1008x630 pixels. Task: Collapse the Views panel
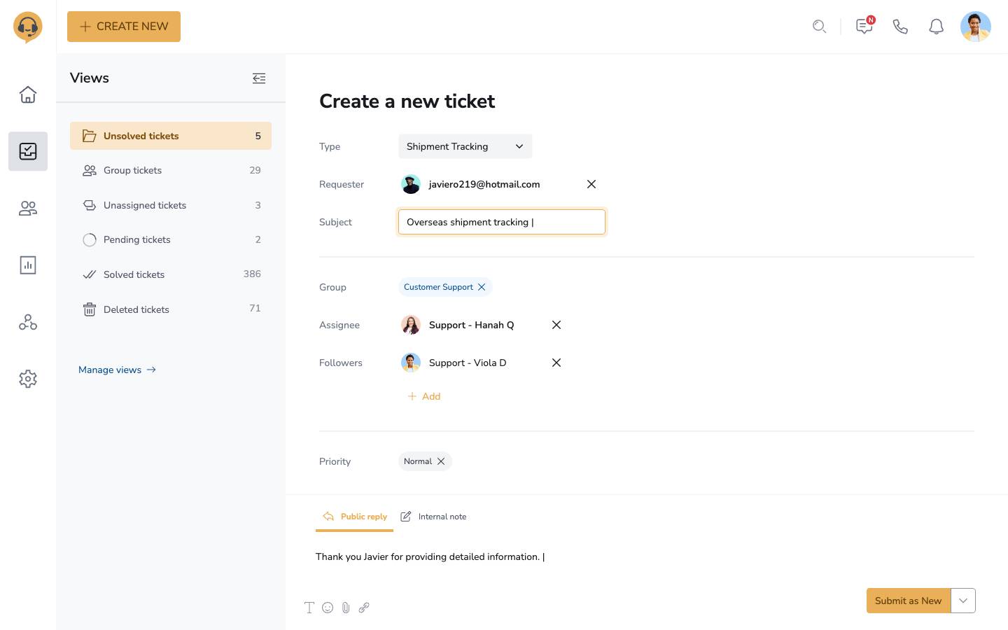coord(259,78)
